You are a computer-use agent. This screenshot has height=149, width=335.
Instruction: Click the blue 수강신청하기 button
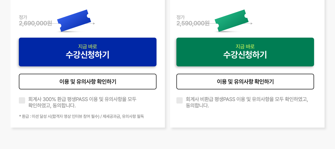[x=88, y=52]
